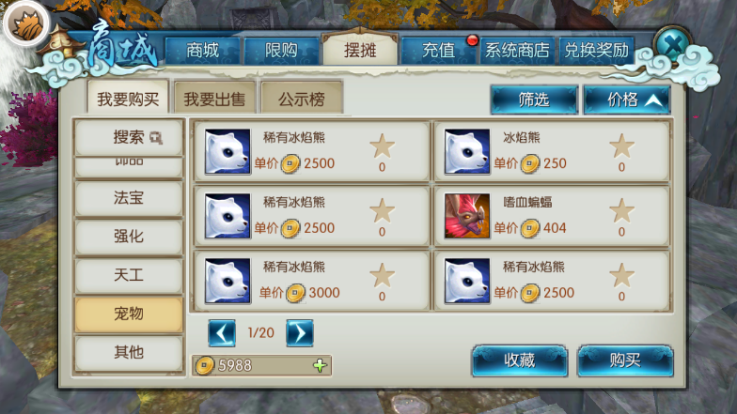Select the 法宝 category in sidebar
This screenshot has width=737, height=414.
coord(128,197)
